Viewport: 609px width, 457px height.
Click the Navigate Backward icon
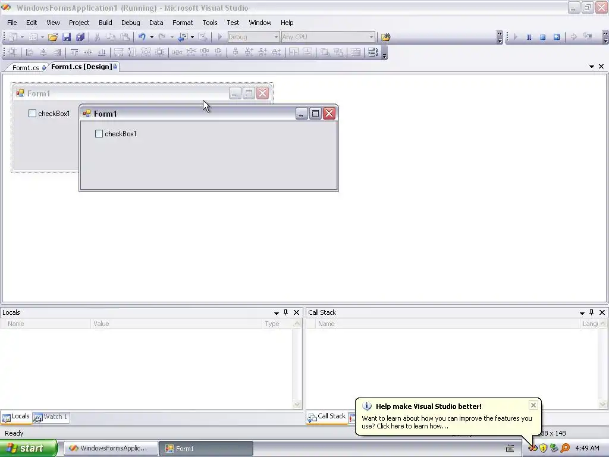[x=183, y=37]
